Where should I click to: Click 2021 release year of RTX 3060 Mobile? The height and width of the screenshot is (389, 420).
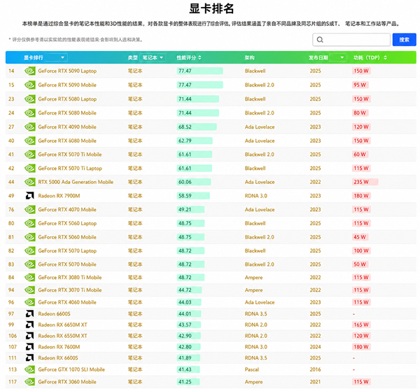[x=315, y=382]
